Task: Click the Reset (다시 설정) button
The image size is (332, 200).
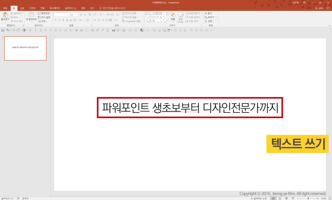Action: [x=45, y=17]
